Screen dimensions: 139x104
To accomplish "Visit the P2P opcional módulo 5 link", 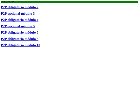I will (18, 26).
